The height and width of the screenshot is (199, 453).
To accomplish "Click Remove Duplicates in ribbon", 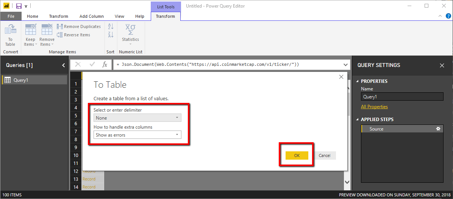I will point(79,26).
